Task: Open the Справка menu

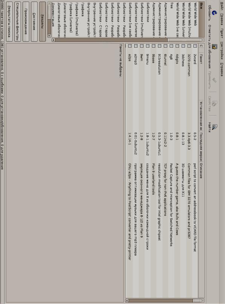Action: (222, 69)
